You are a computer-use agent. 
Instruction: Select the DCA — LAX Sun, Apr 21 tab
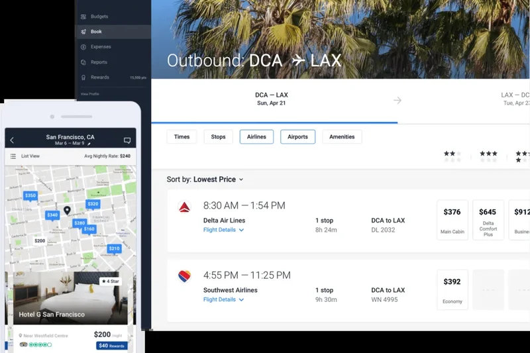coord(272,99)
